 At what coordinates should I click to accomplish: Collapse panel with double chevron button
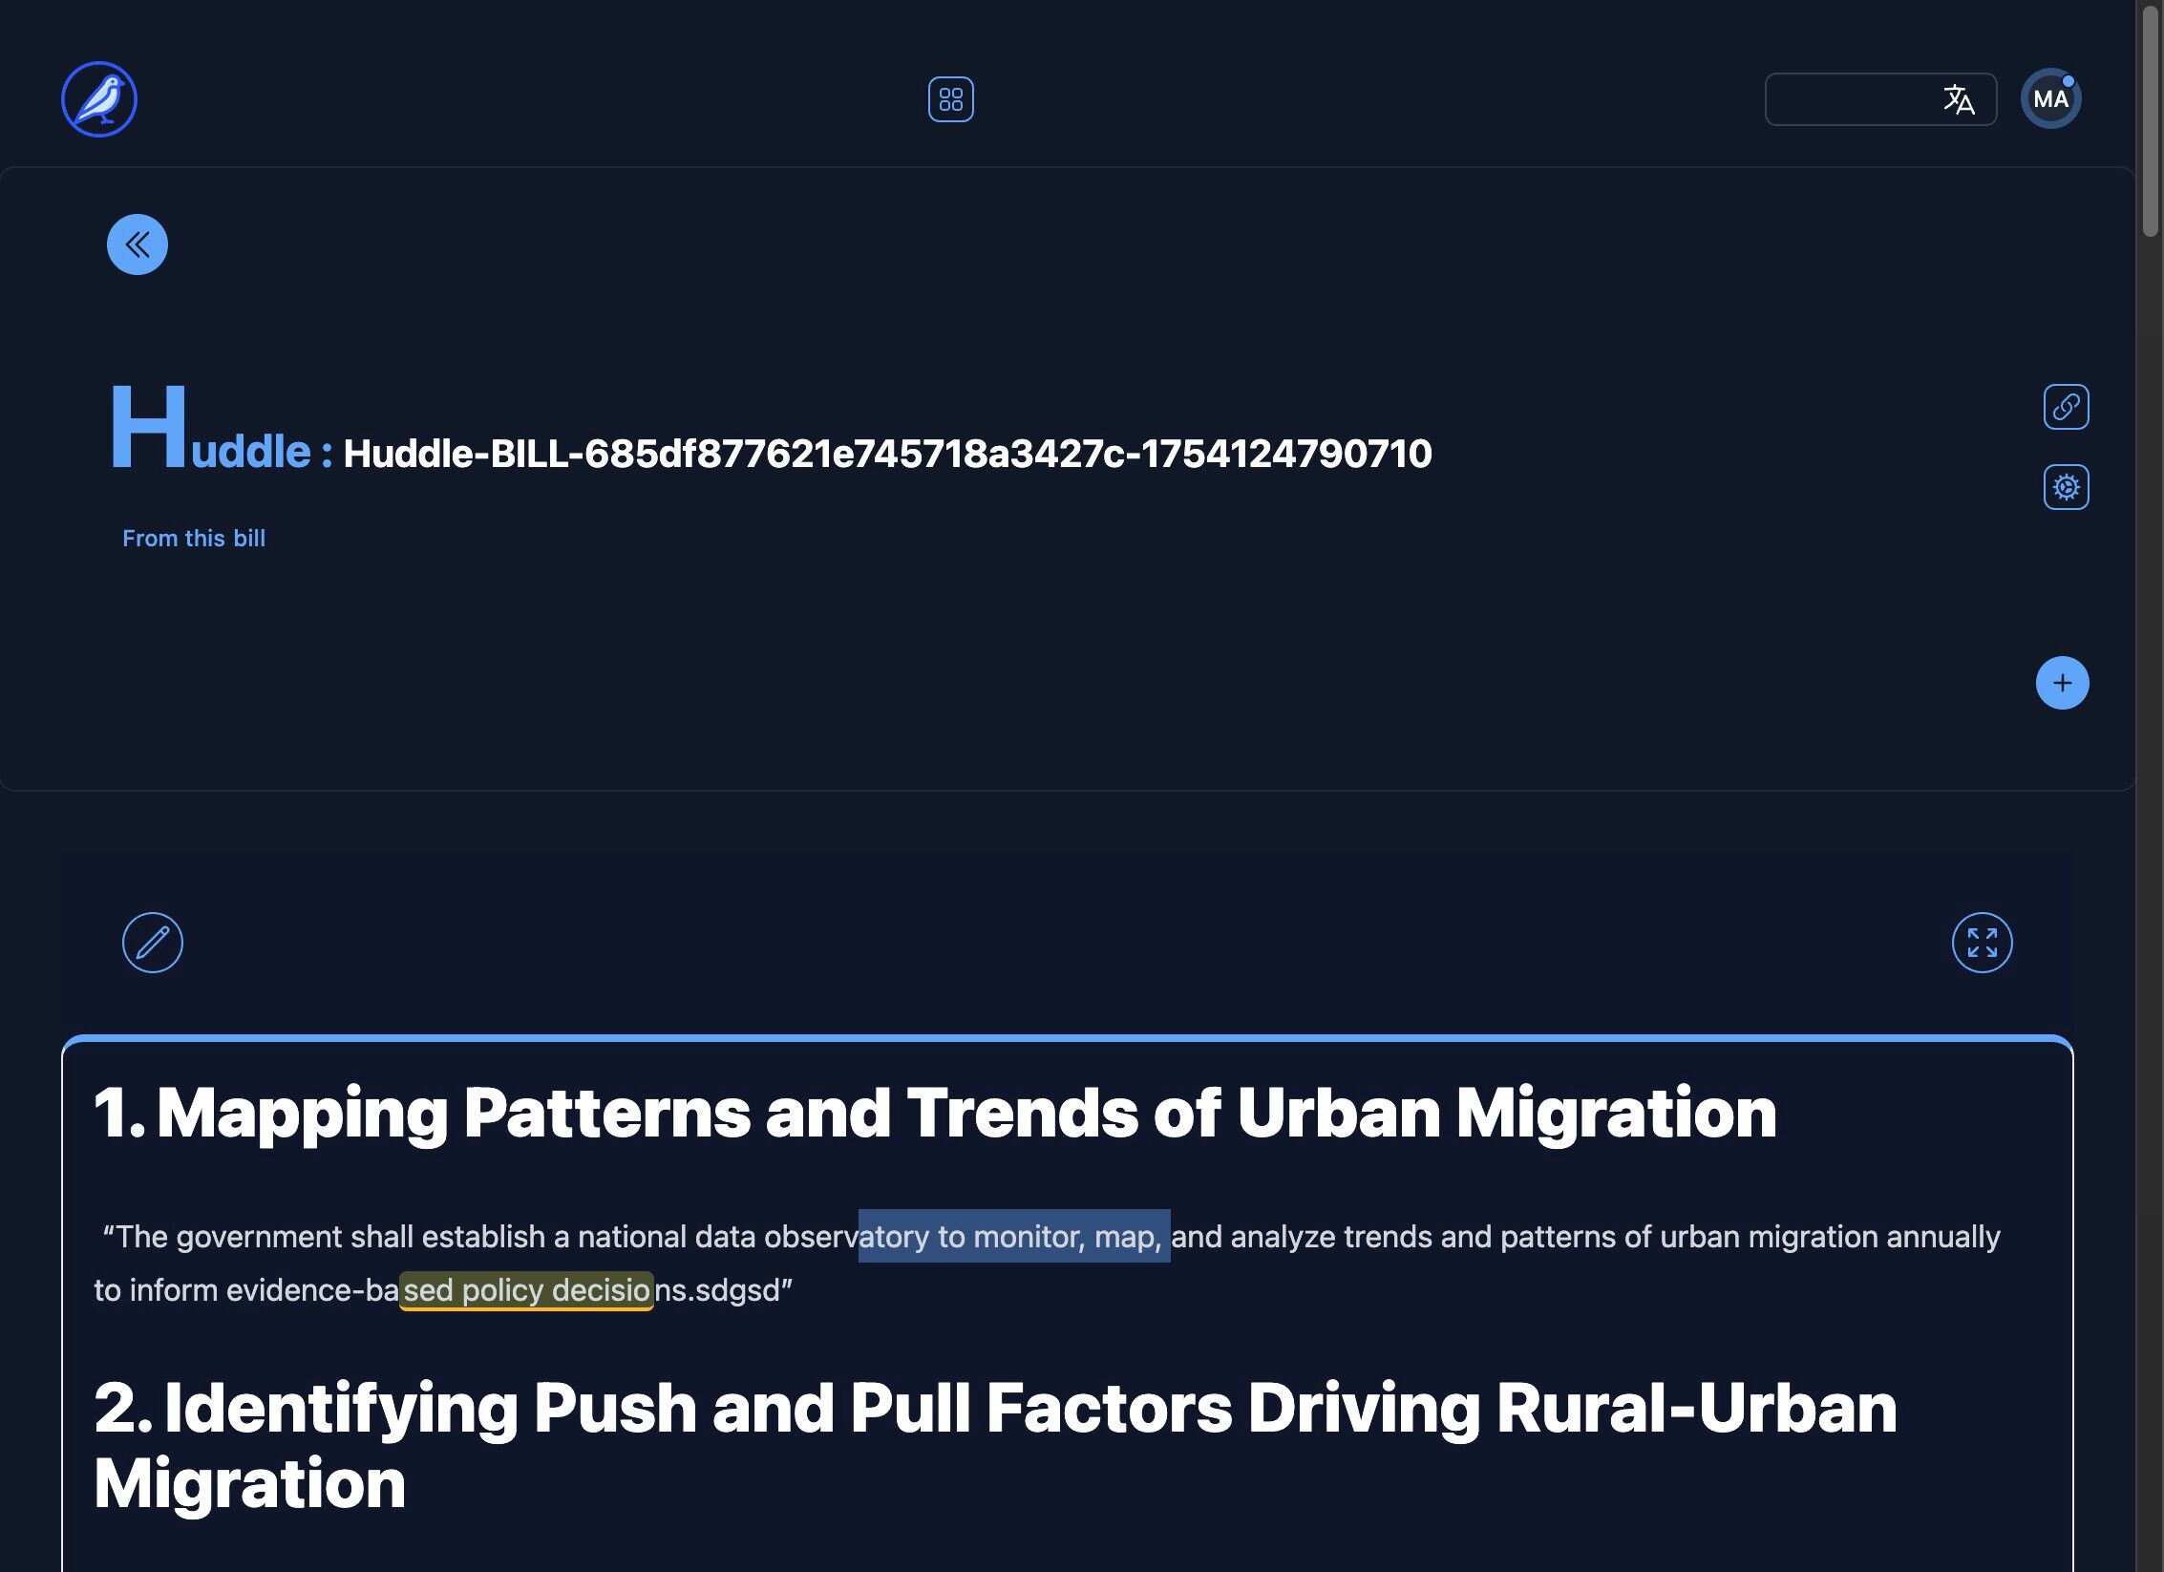[x=138, y=244]
